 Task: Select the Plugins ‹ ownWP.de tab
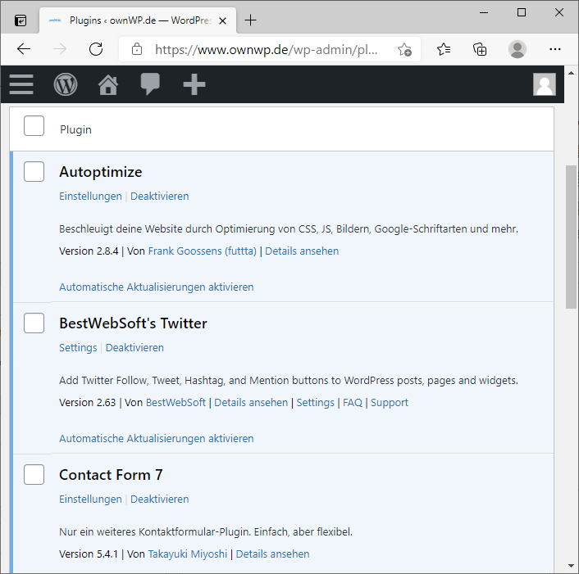click(138, 20)
